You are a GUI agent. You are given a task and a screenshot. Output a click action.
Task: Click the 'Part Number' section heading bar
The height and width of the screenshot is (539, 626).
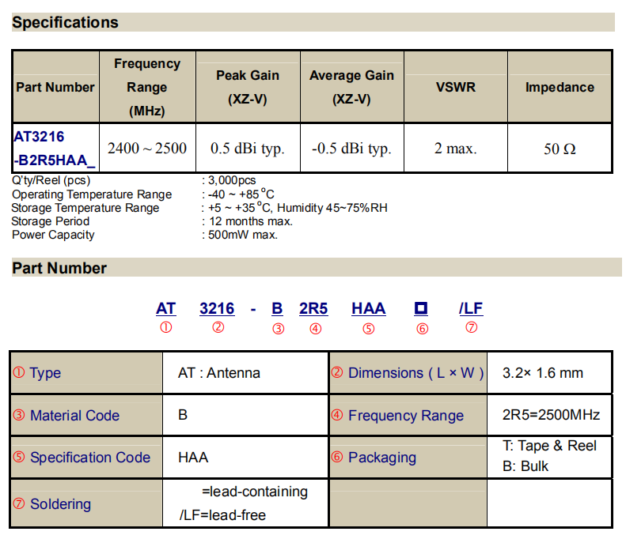317,267
